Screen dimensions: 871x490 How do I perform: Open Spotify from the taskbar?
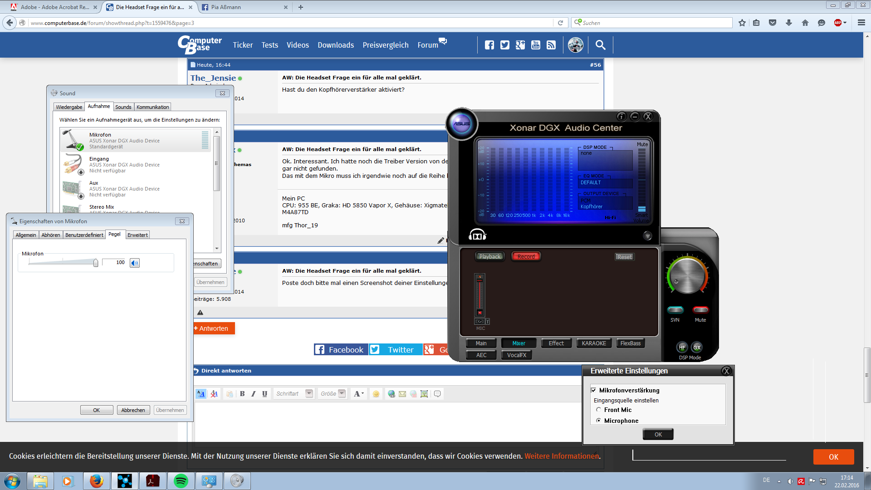tap(181, 481)
